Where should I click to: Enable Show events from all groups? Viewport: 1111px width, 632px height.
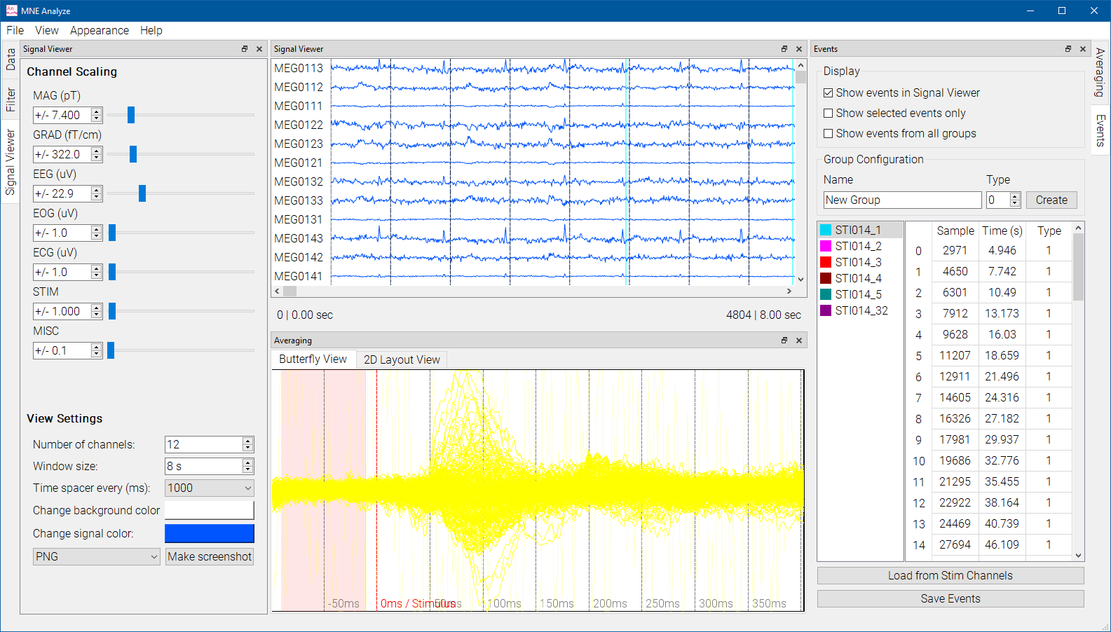[x=829, y=134]
